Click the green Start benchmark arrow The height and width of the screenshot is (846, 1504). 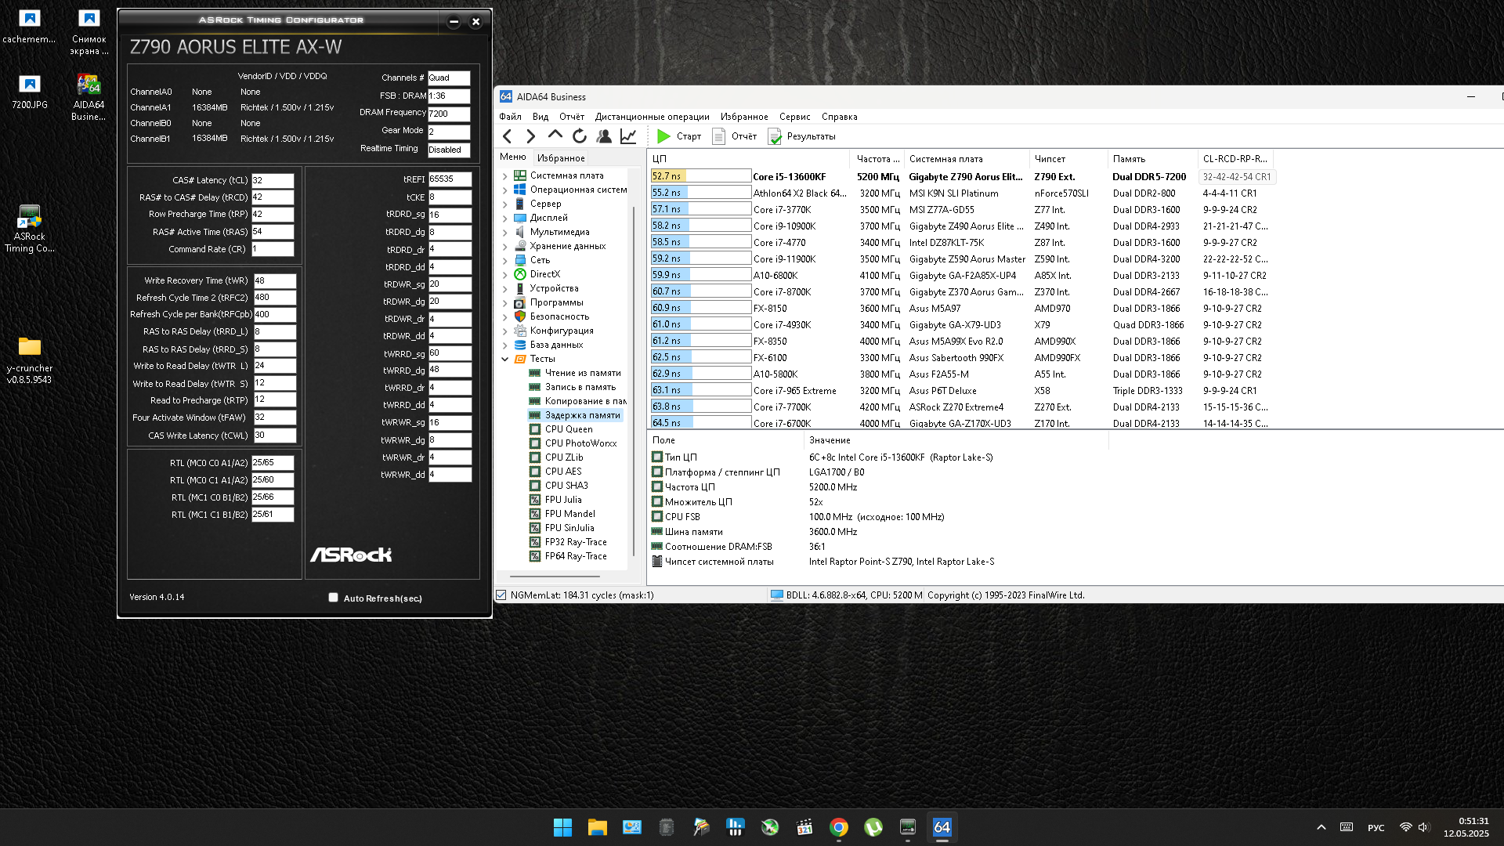[x=663, y=136]
